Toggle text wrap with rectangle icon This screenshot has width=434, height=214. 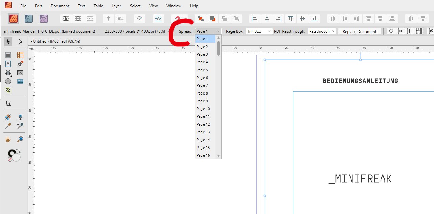(x=66, y=19)
